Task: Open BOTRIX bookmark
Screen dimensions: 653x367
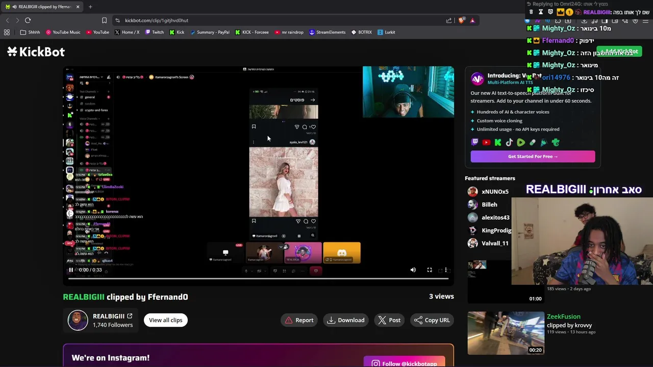Action: click(x=361, y=32)
